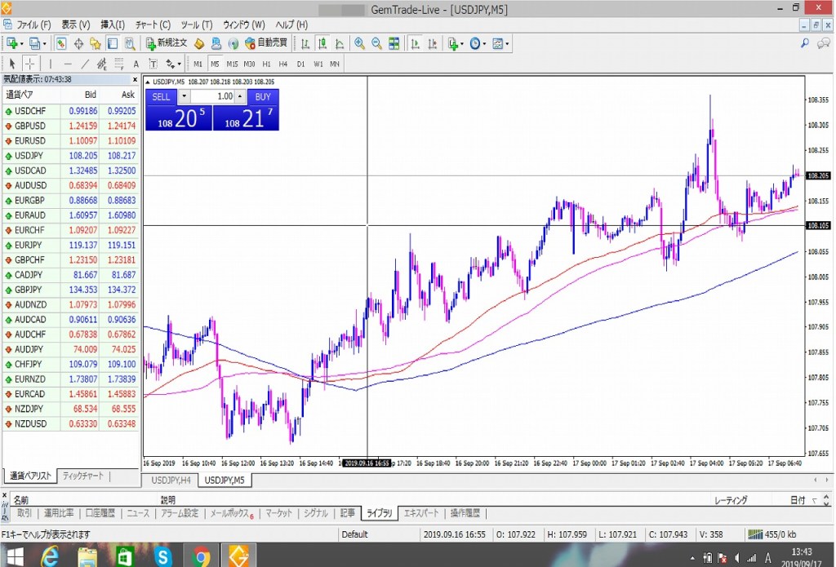The image size is (836, 567).
Task: Open Google Chrome from the taskbar
Action: [201, 557]
